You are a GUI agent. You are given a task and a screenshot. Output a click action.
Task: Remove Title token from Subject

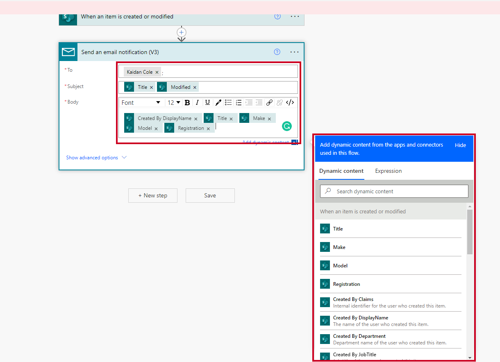pyautogui.click(x=151, y=87)
